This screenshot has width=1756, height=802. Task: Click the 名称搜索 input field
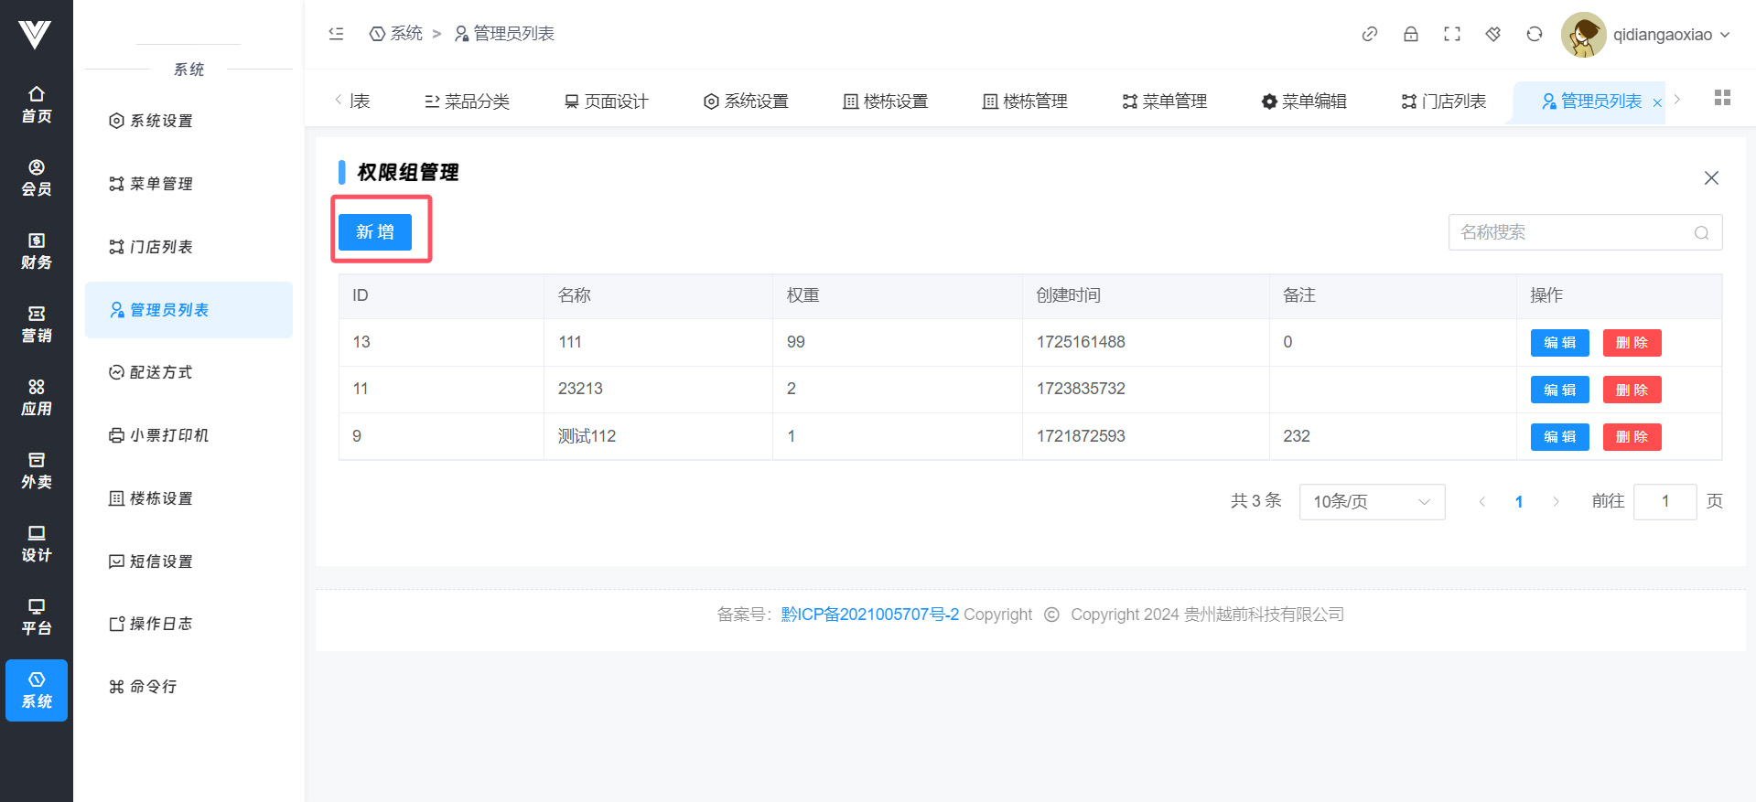[1570, 233]
